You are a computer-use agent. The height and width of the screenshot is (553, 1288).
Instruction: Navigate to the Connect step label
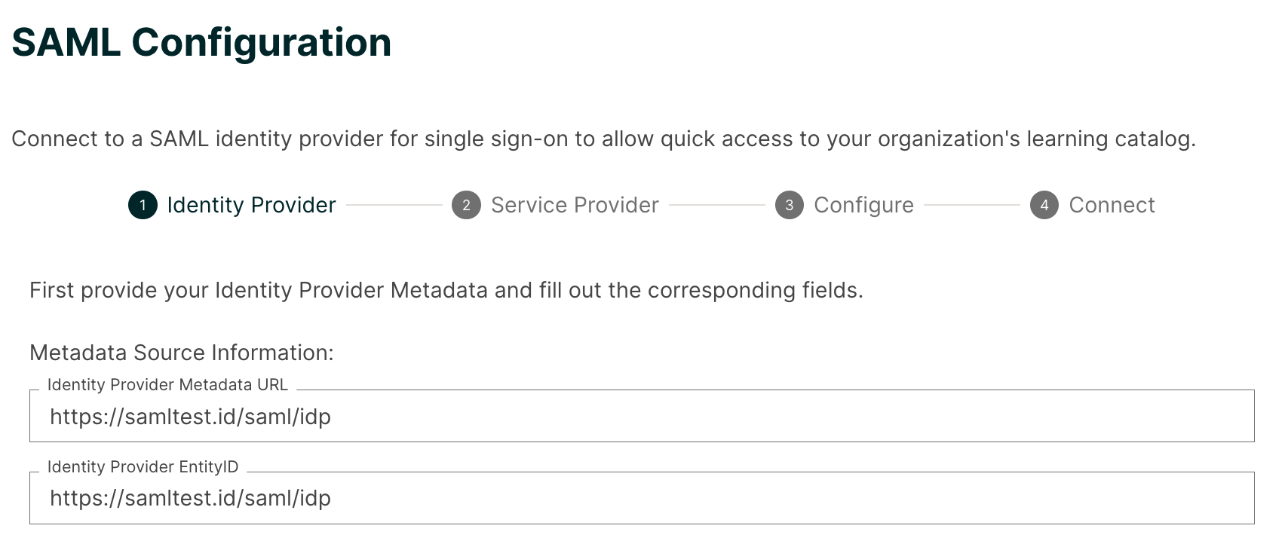1112,205
